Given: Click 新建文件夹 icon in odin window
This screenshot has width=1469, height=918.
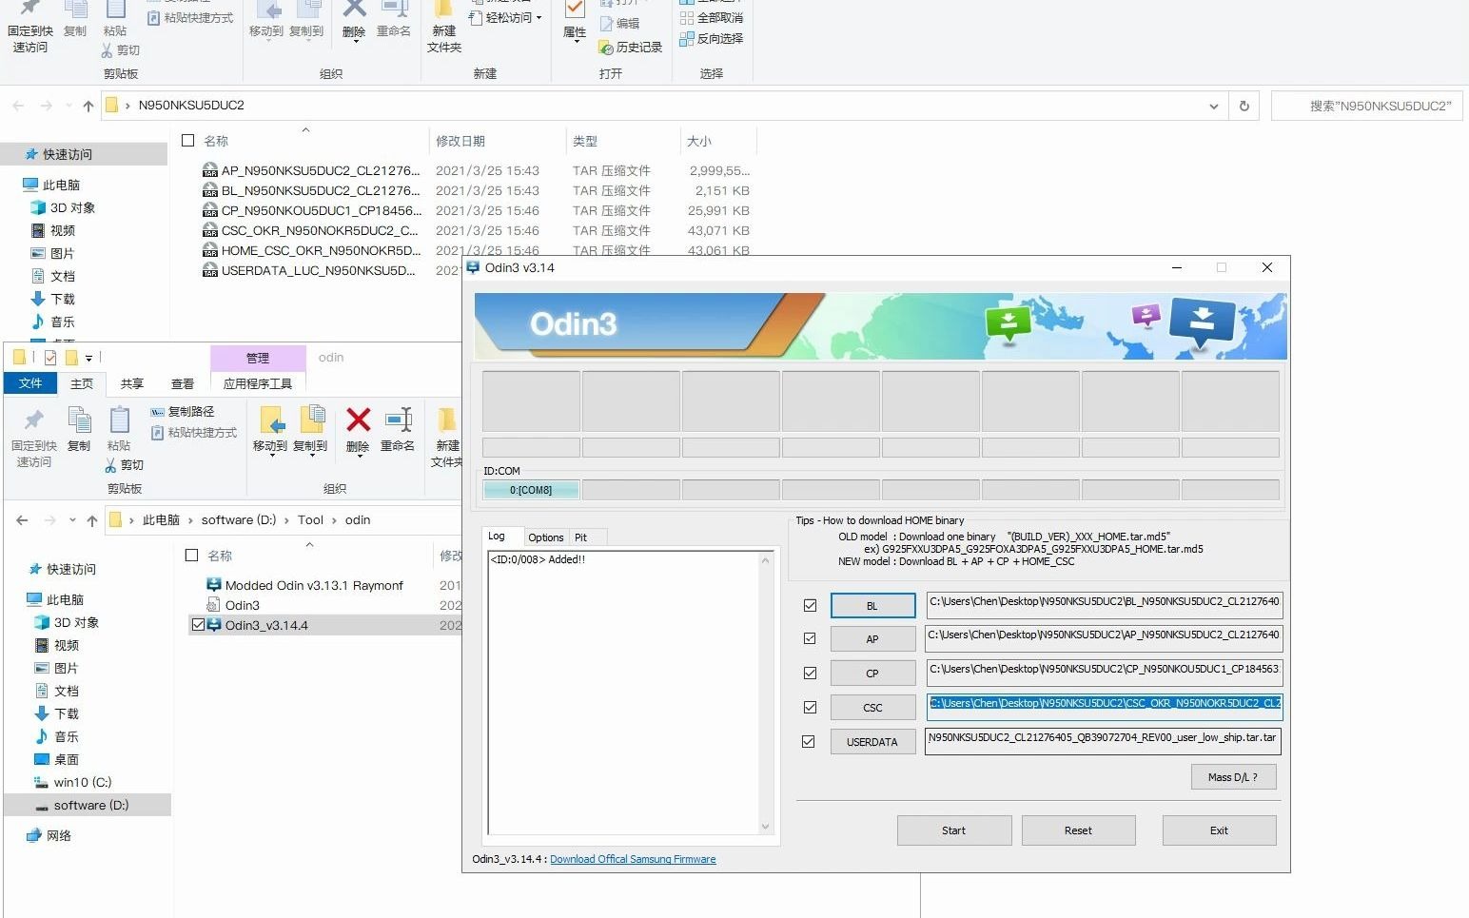Looking at the screenshot, I should [x=446, y=420].
